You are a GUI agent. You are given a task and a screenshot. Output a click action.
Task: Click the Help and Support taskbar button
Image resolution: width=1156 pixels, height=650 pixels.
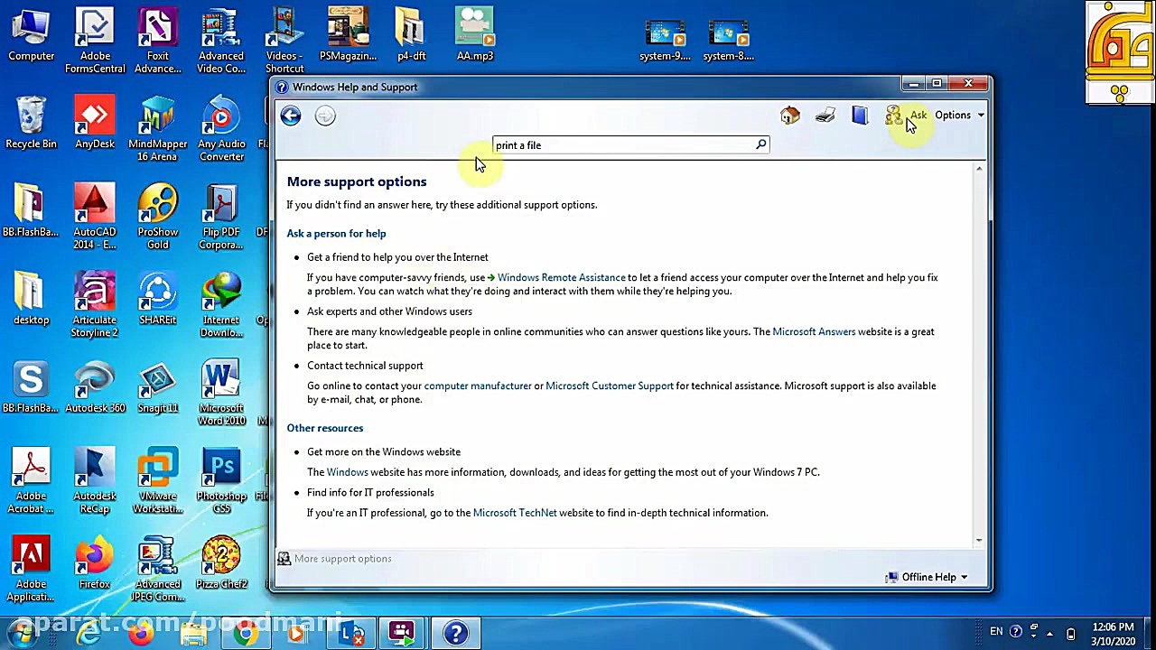[x=455, y=634]
